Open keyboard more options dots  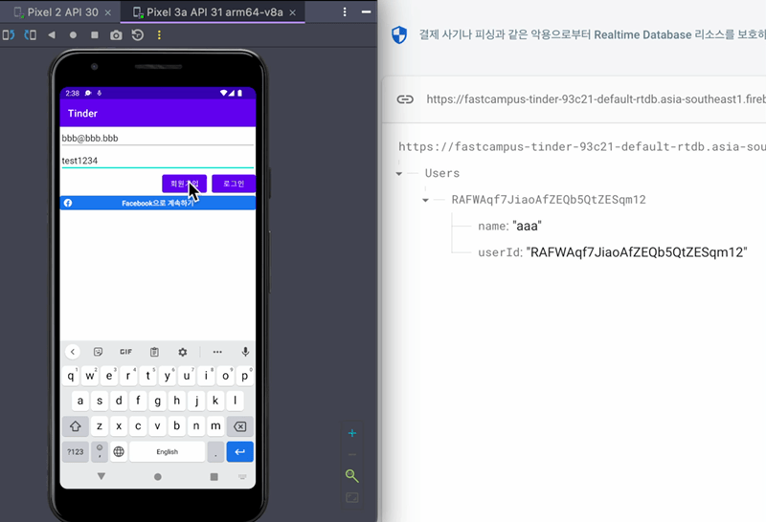coord(217,352)
